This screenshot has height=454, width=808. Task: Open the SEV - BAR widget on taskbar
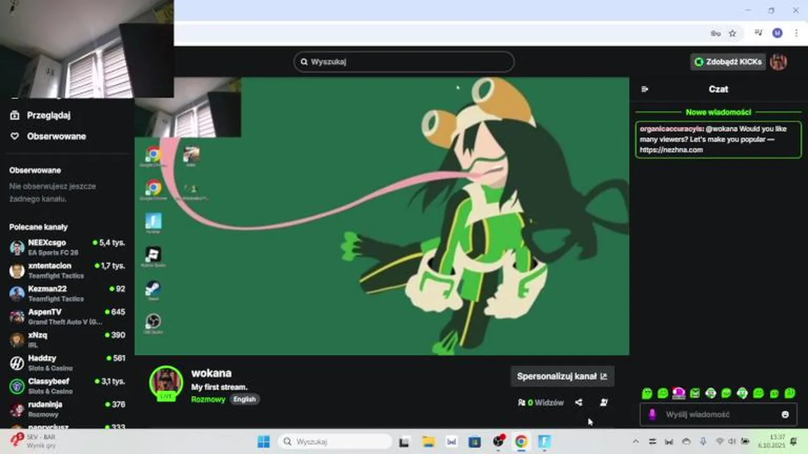point(33,441)
